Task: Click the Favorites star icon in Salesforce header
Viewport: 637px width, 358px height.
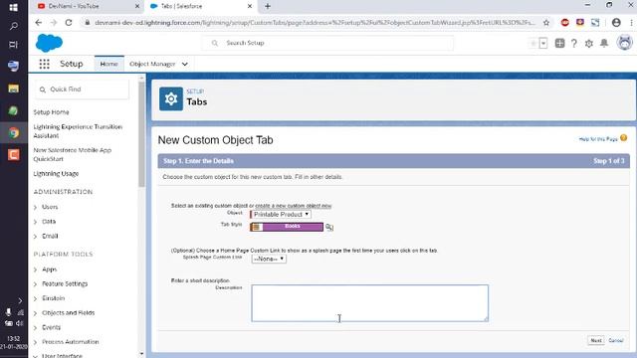Action: (533, 43)
